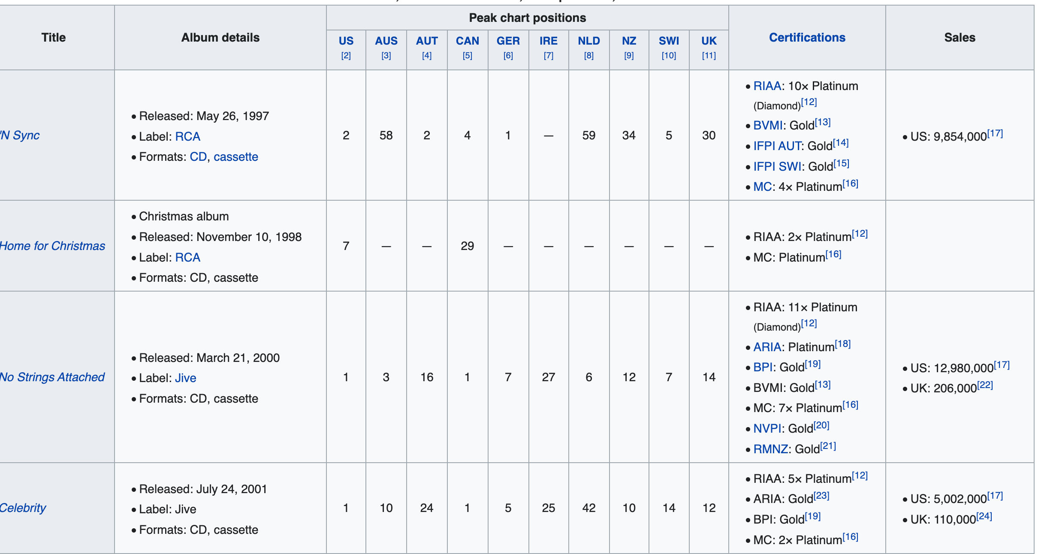Go to reference [11] under UK header
The width and height of the screenshot is (1038, 554).
709,56
